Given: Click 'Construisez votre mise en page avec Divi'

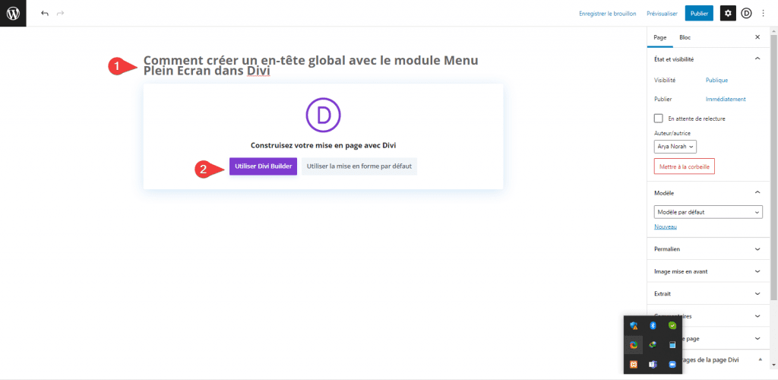Looking at the screenshot, I should tap(323, 146).
